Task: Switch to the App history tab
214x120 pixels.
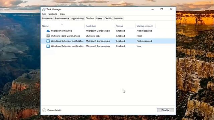Action: tap(77, 19)
